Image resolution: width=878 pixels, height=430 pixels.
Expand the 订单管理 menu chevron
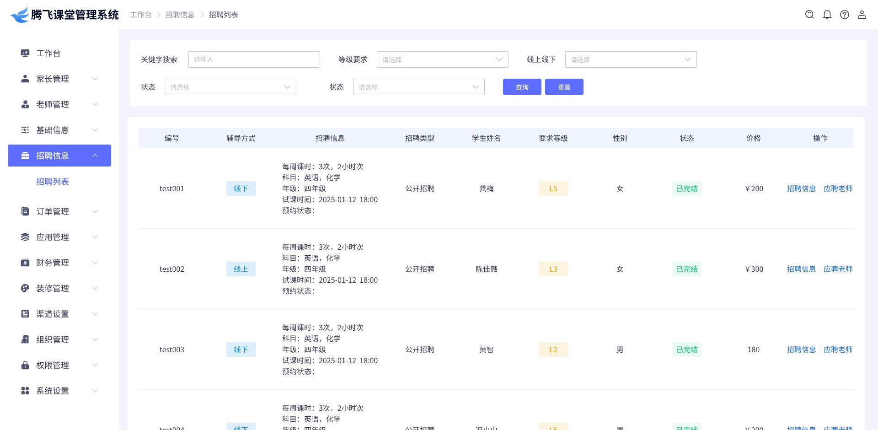(95, 211)
